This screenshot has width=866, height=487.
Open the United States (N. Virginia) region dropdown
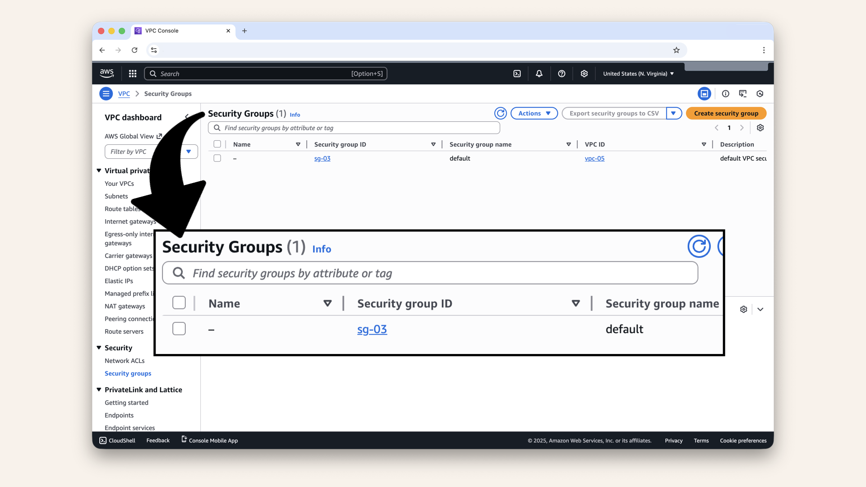pos(638,73)
